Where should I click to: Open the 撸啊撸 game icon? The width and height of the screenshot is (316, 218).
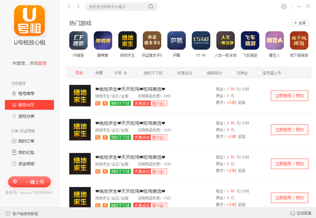pos(103,41)
